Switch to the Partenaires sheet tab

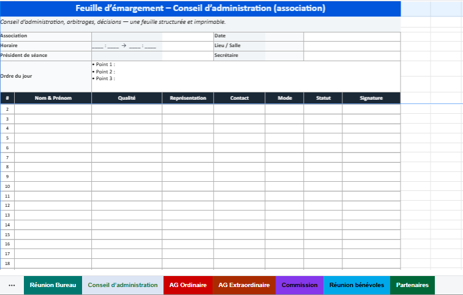click(x=412, y=285)
